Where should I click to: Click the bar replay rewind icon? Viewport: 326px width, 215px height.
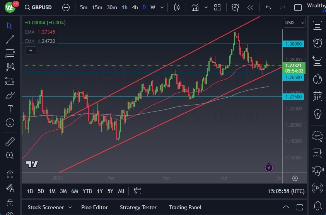pyautogui.click(x=251, y=7)
